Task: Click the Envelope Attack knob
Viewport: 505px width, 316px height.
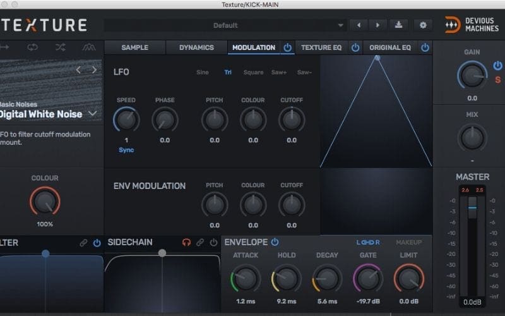Action: click(x=246, y=279)
